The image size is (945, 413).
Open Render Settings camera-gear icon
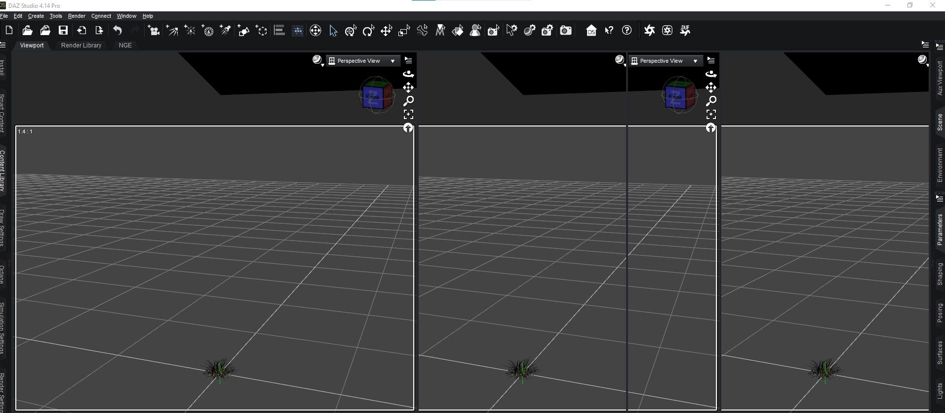pyautogui.click(x=547, y=31)
